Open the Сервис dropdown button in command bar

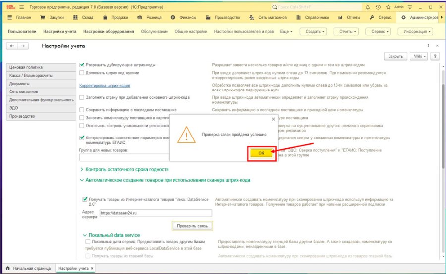(378, 32)
